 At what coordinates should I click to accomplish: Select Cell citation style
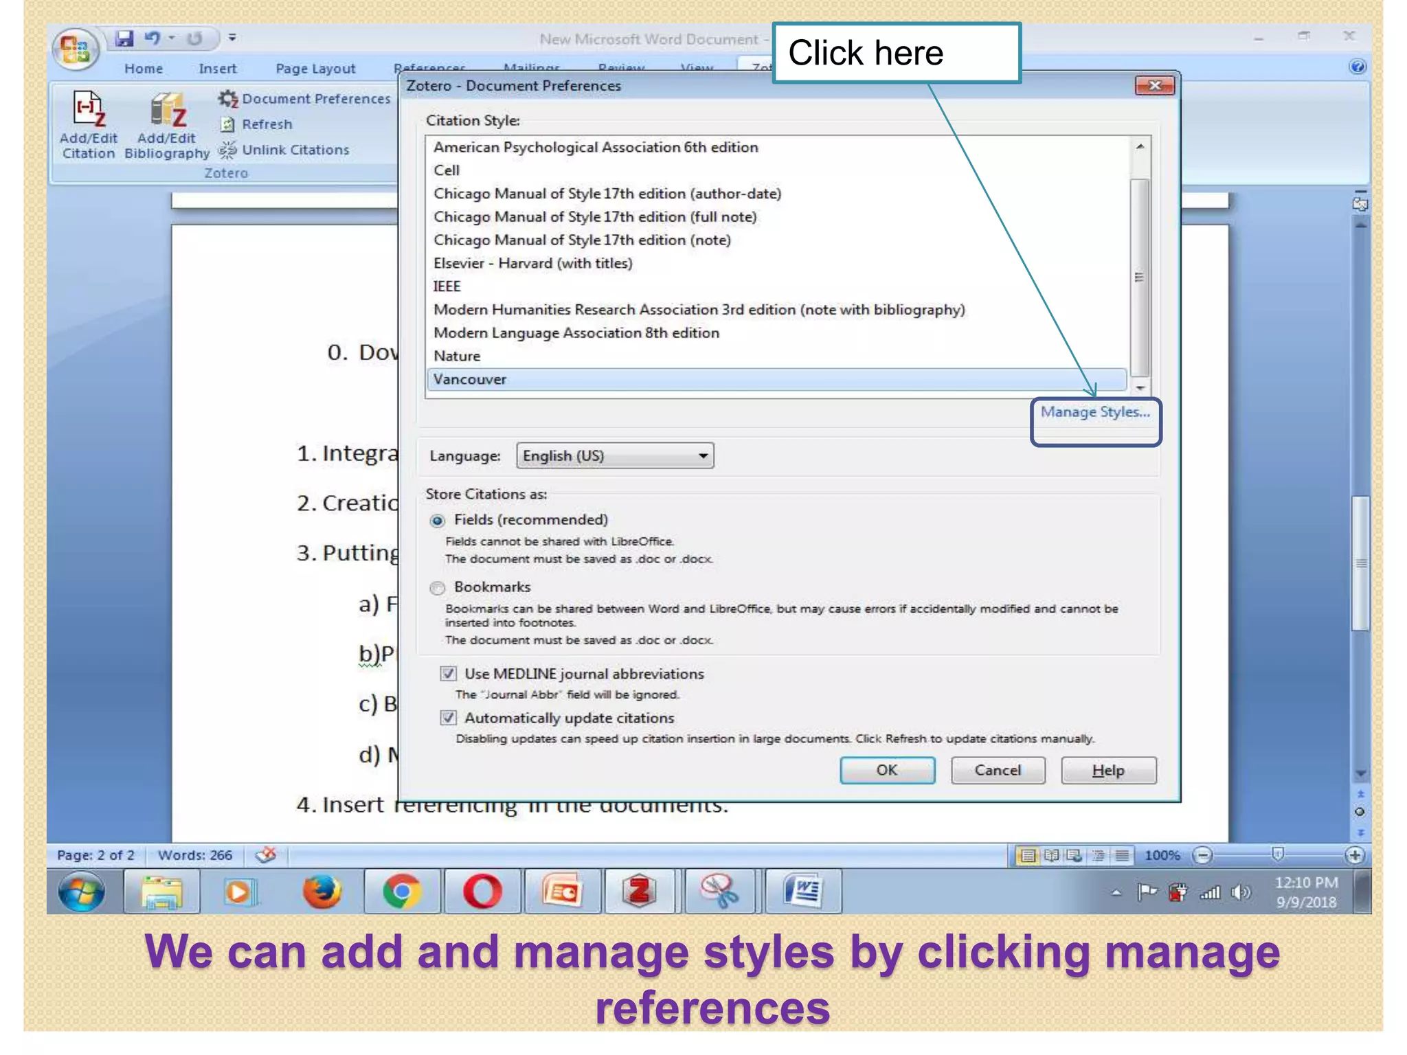tap(777, 170)
